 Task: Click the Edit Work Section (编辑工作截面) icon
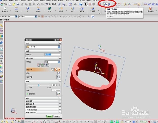[105, 4]
